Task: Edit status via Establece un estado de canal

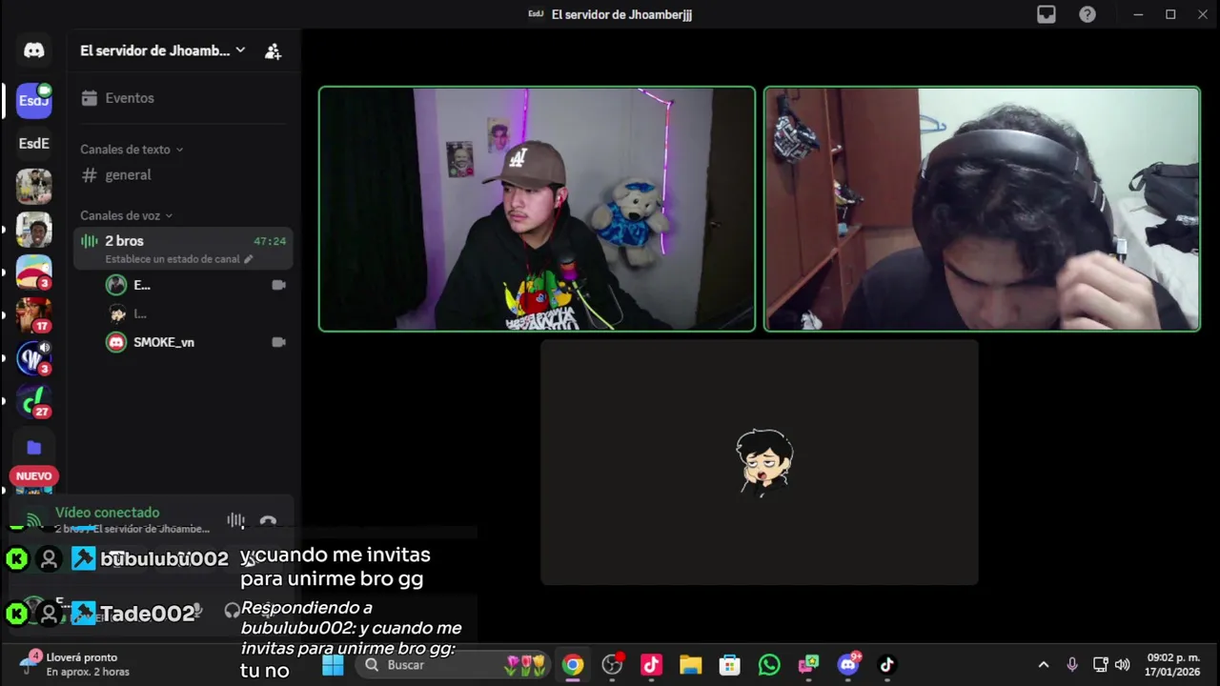Action: 179,259
